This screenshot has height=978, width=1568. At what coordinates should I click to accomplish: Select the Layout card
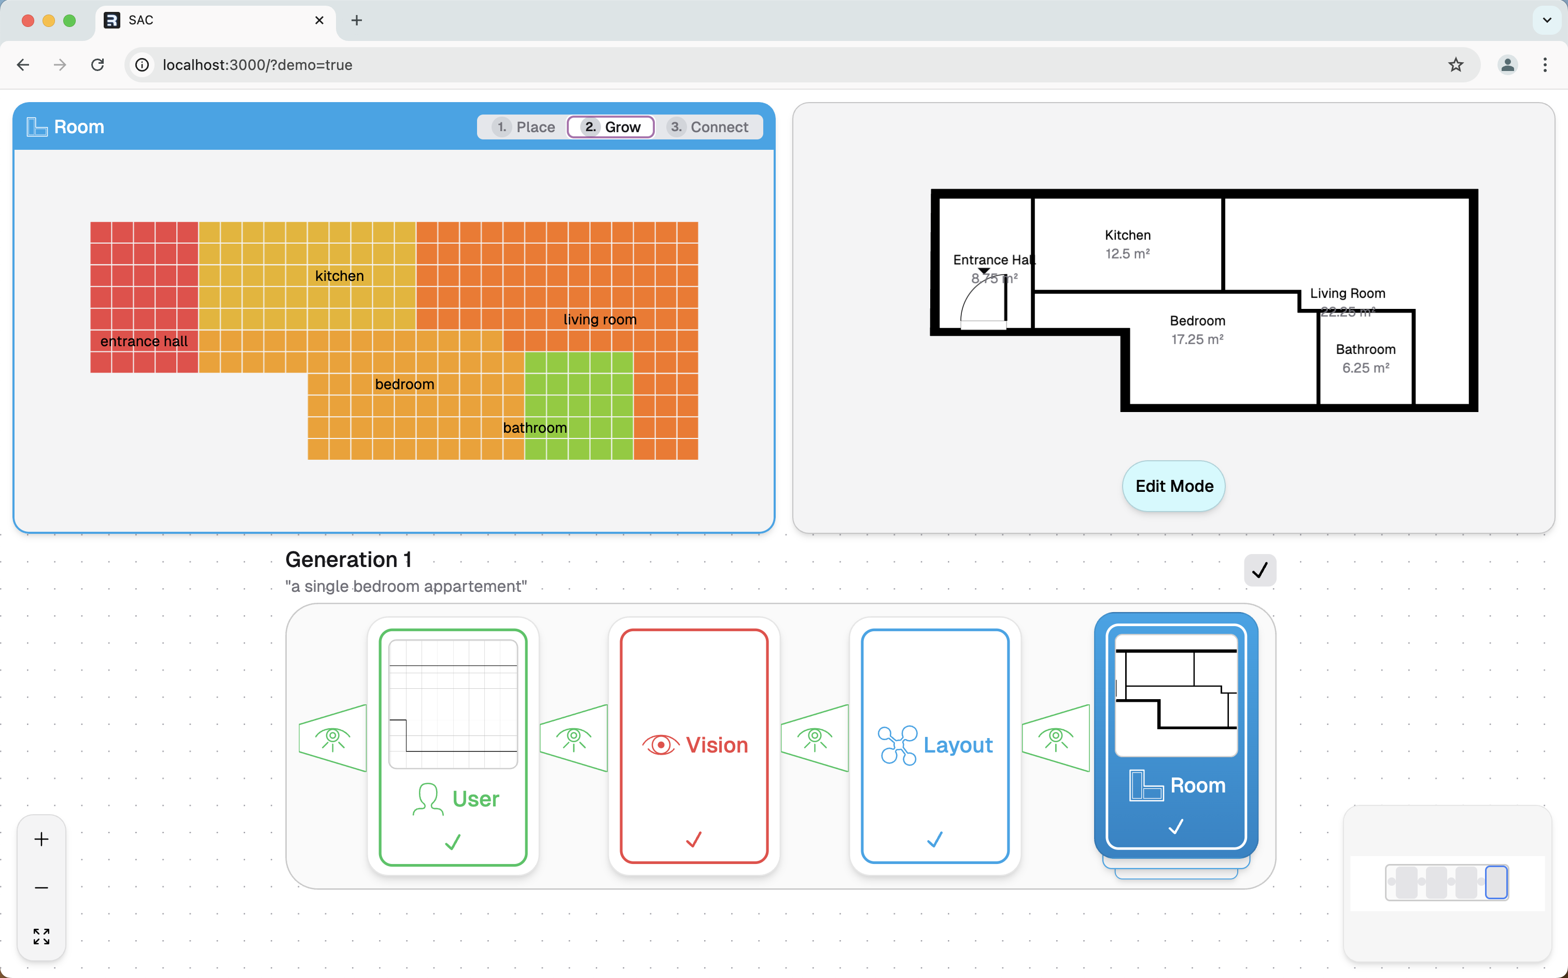(935, 745)
